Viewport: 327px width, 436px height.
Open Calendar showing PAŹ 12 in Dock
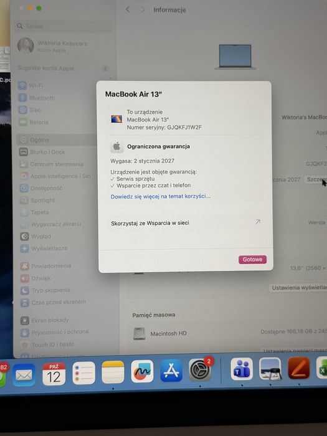pos(54,374)
